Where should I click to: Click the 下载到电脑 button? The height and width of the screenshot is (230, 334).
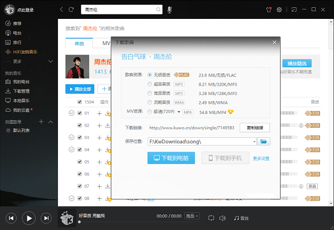click(x=171, y=158)
